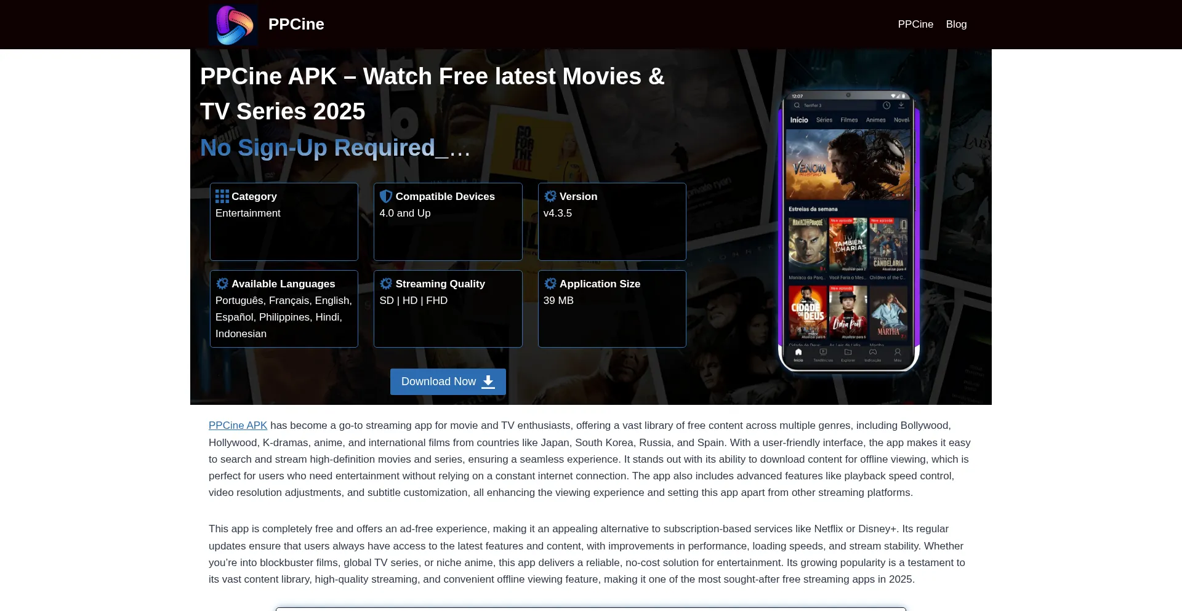Click the home icon in mockup bottom bar
The width and height of the screenshot is (1182, 611).
(x=798, y=353)
